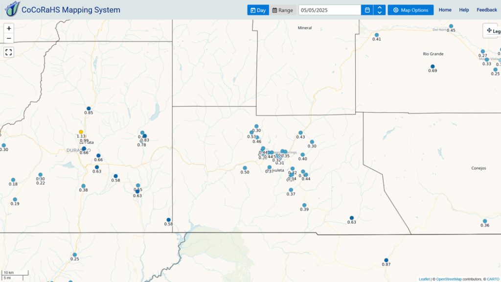Select the 0.85 station marker

[89, 109]
